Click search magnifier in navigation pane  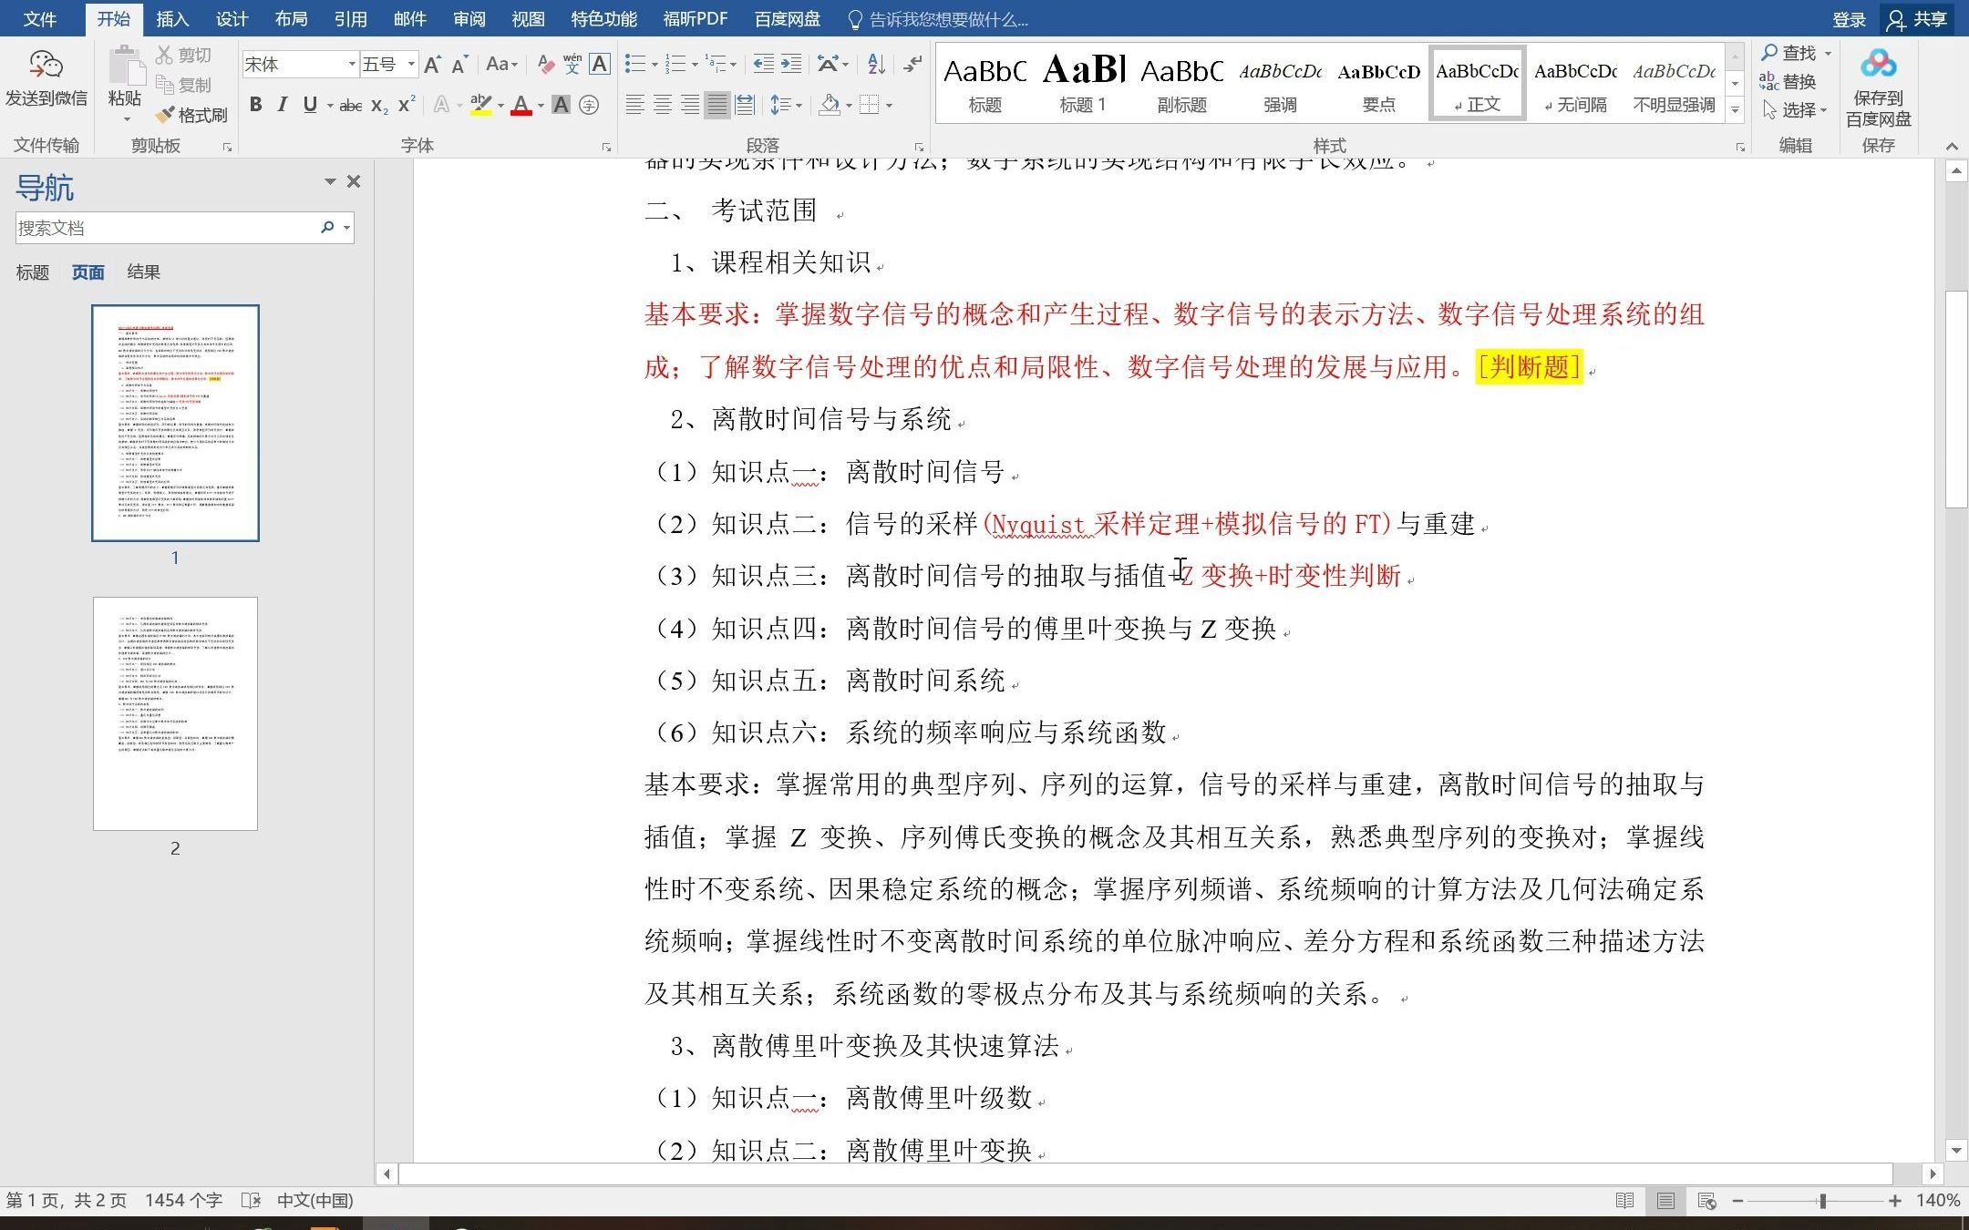coord(327,228)
